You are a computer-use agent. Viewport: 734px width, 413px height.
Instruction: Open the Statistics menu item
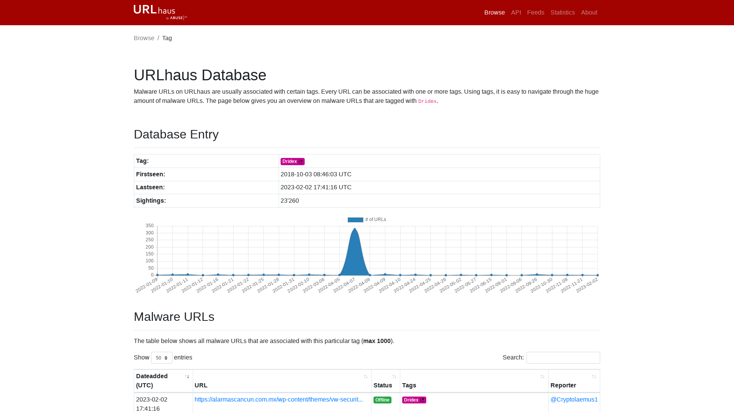coord(562,13)
